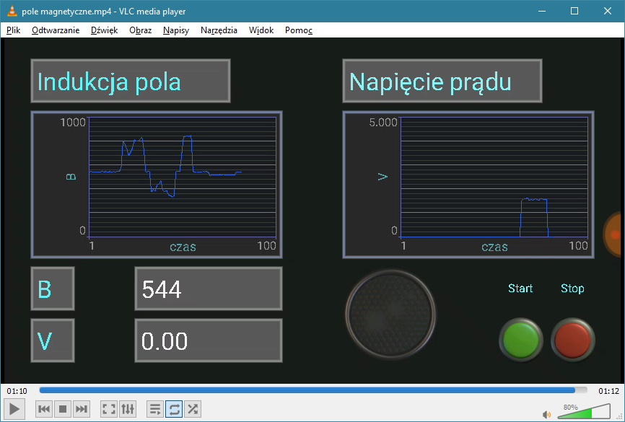
Task: Click the V label box
Action: [x=53, y=340]
